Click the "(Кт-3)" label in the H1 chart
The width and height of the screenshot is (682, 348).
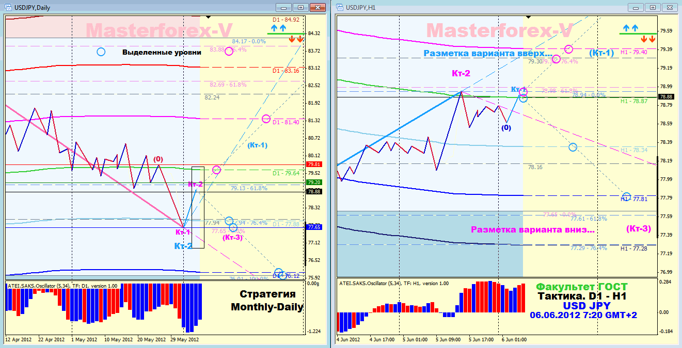coord(638,228)
